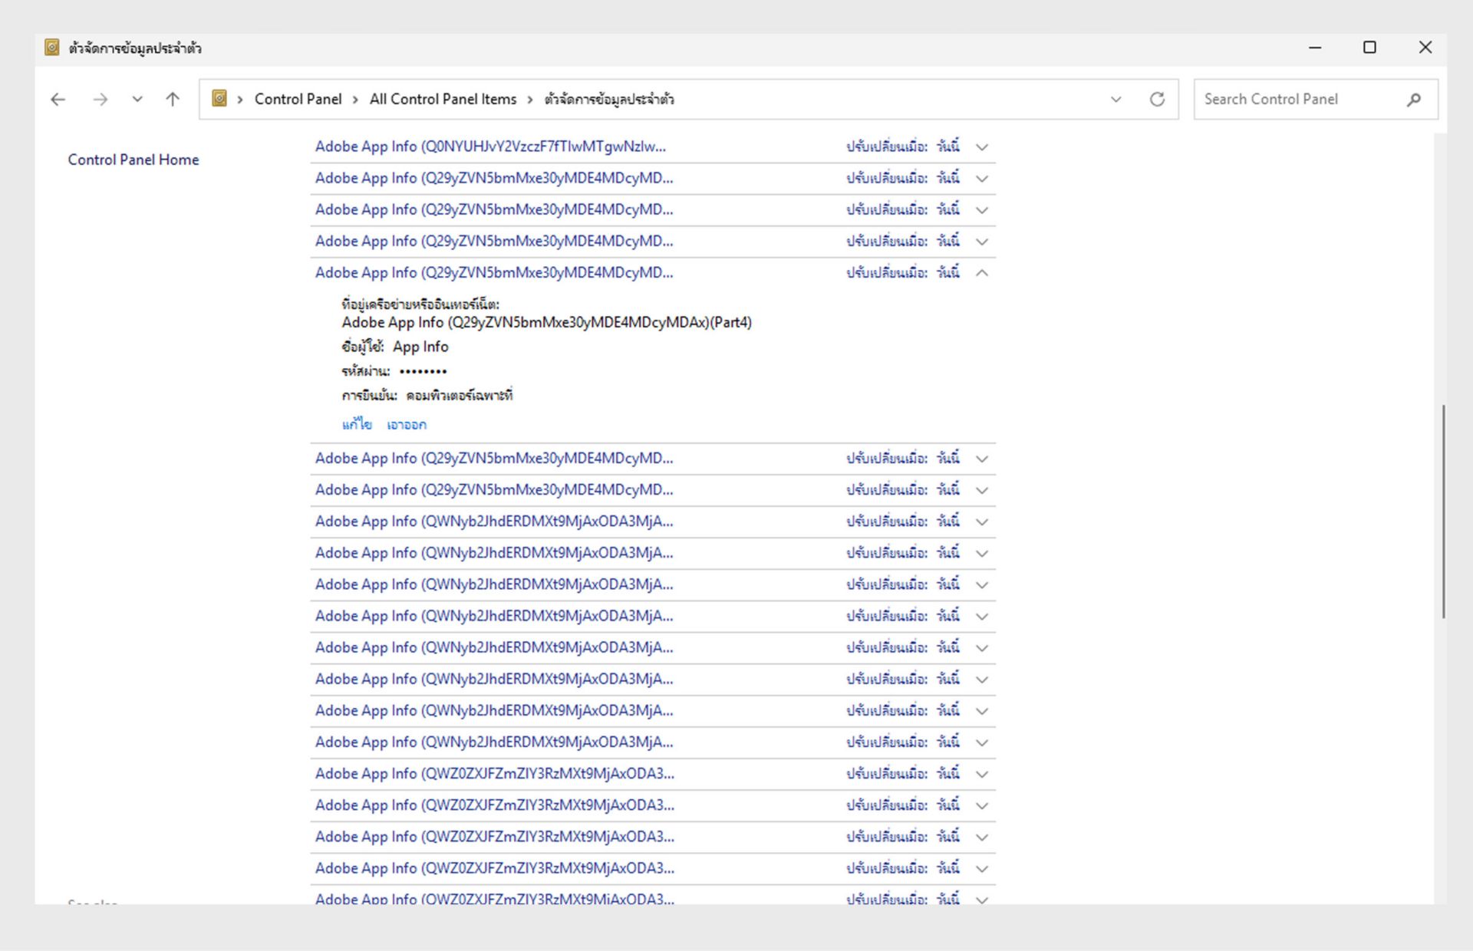1473x951 pixels.
Task: Click the เอาออก (Remove) link
Action: tap(407, 424)
